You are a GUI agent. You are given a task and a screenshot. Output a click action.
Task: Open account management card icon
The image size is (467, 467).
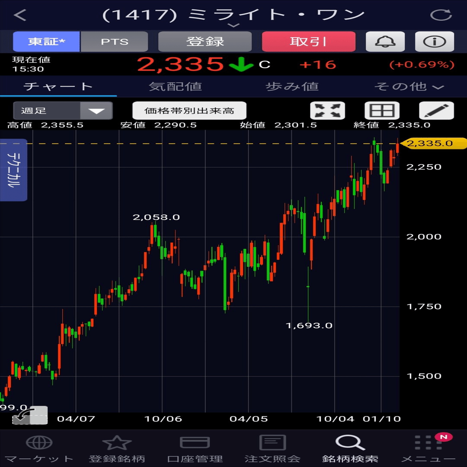point(195,442)
